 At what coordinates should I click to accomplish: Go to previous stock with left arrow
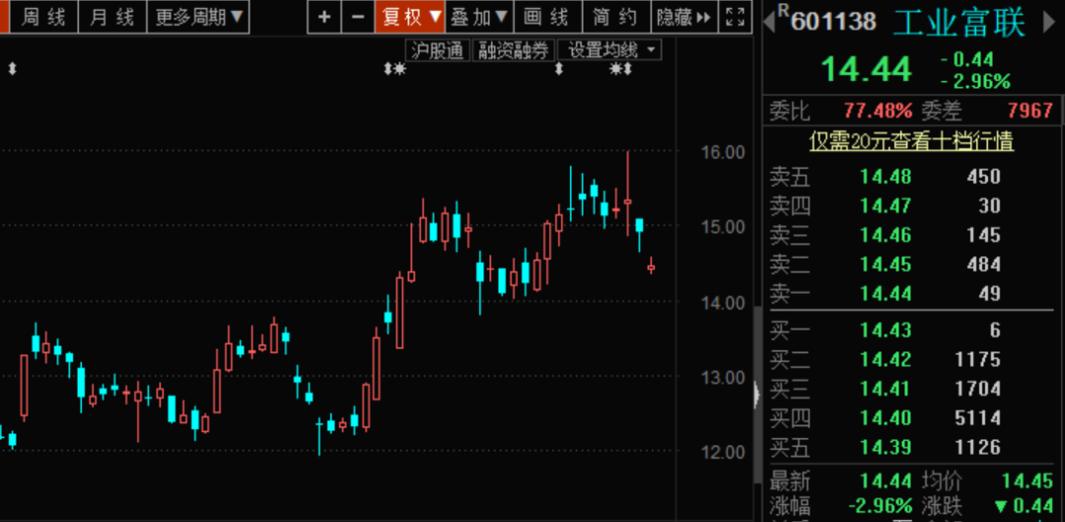(769, 23)
